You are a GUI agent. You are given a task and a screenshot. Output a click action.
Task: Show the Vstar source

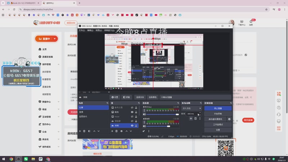pos(132,117)
